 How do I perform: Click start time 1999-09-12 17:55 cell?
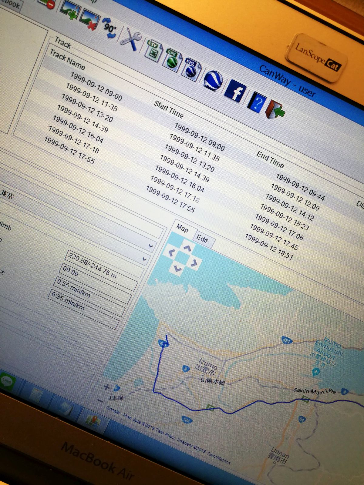coord(170,199)
